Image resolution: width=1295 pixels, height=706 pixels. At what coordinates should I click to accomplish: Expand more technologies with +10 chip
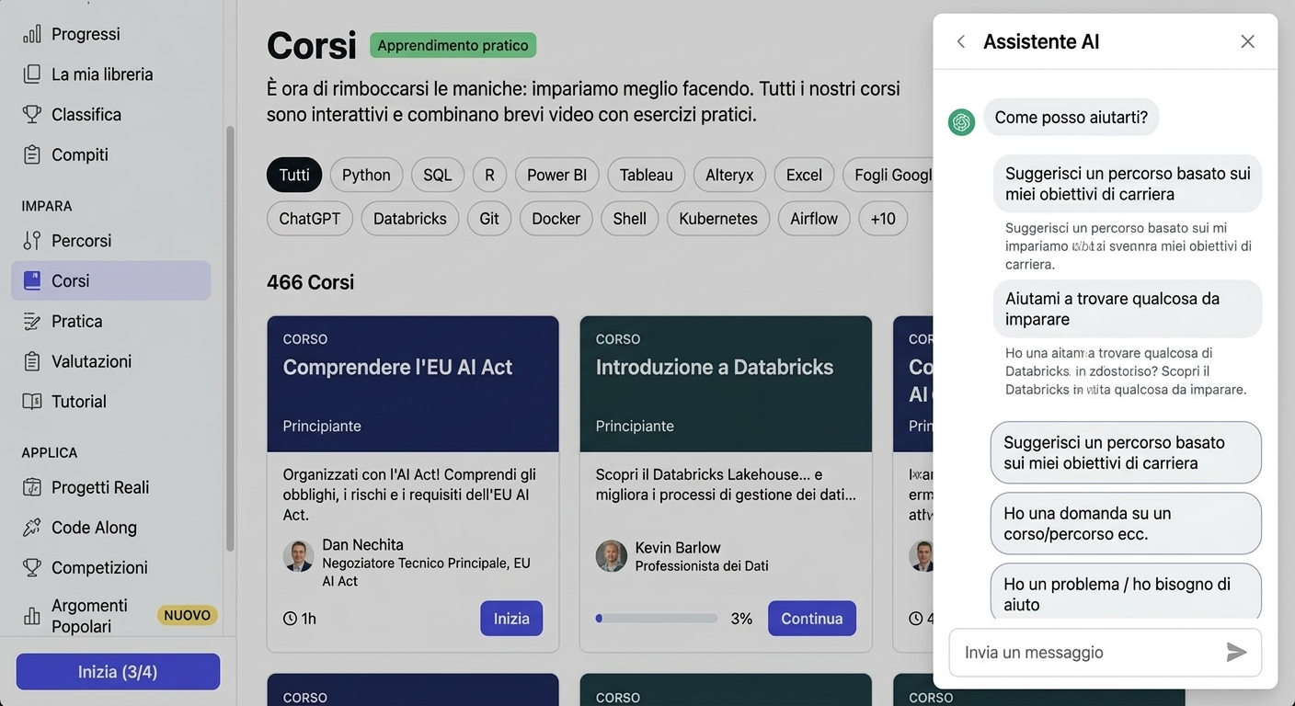(x=883, y=219)
